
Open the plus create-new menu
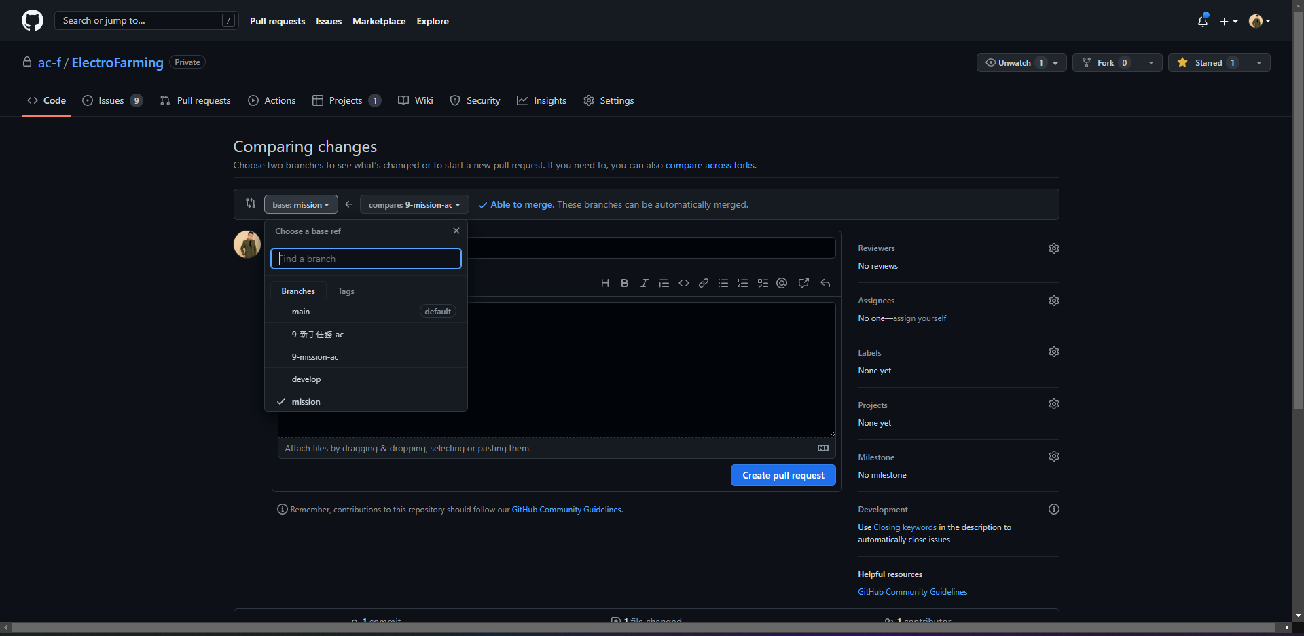(x=1229, y=21)
